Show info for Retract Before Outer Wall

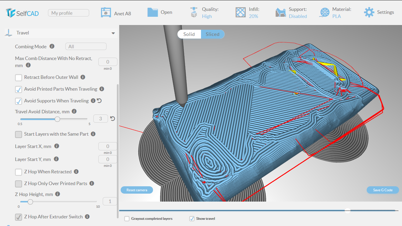[83, 77]
